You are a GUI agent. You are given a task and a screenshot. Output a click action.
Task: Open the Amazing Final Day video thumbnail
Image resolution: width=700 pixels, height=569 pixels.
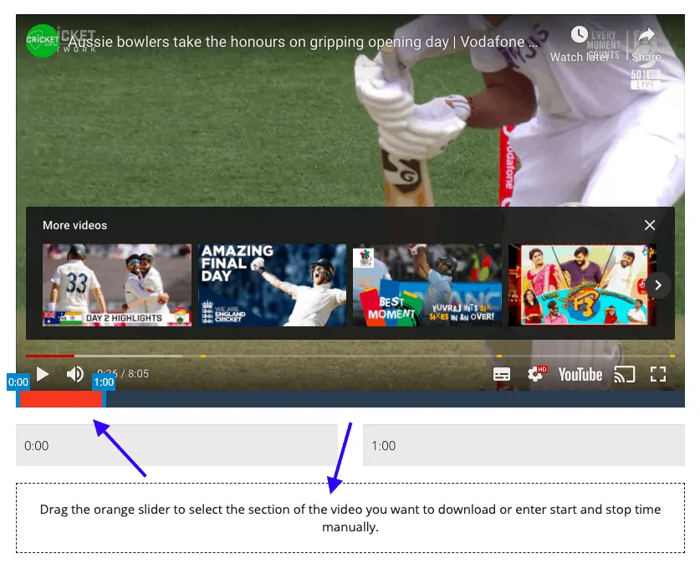[273, 284]
